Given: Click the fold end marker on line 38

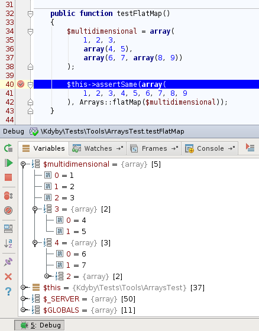Looking at the screenshot, I should 30,67.
